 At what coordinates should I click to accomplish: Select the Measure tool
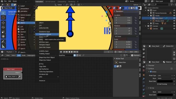click(3, 46)
